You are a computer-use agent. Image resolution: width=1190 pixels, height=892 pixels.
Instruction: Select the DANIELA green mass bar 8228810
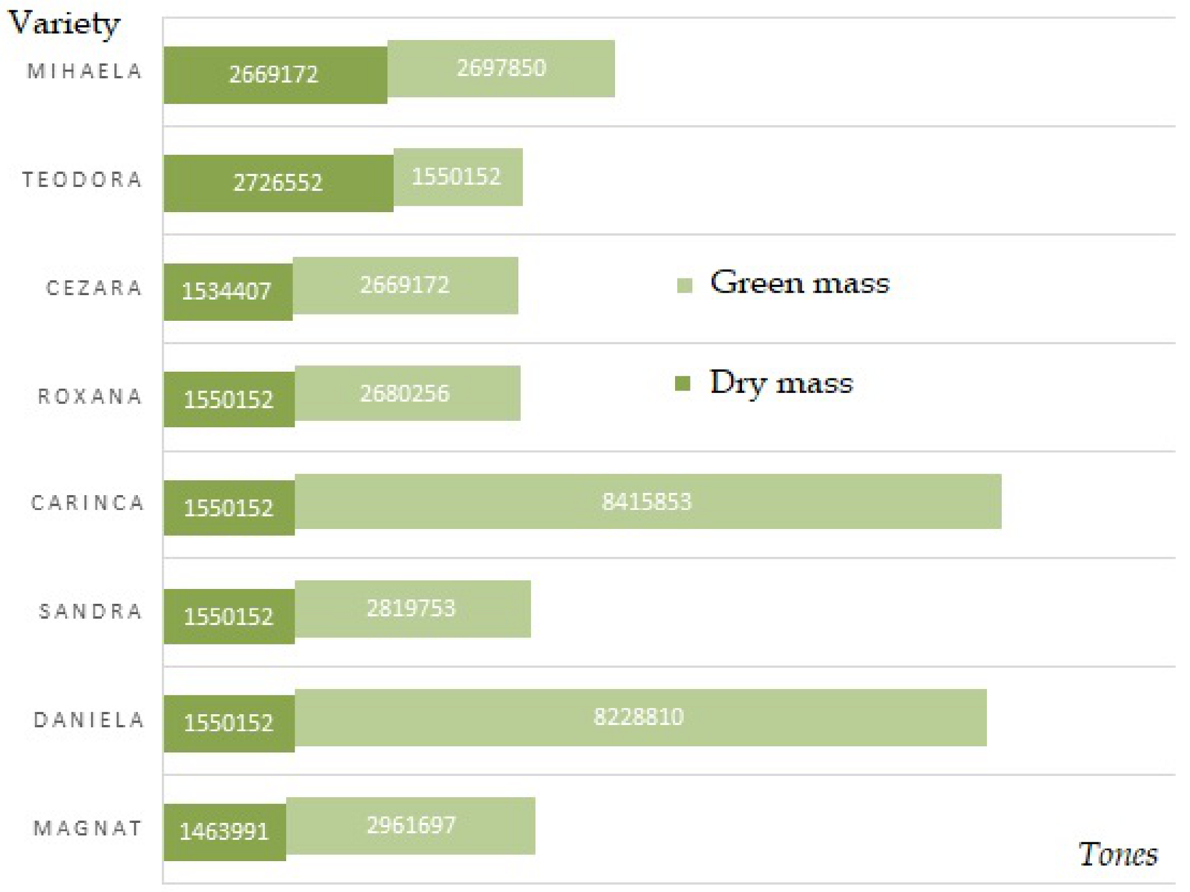click(640, 717)
